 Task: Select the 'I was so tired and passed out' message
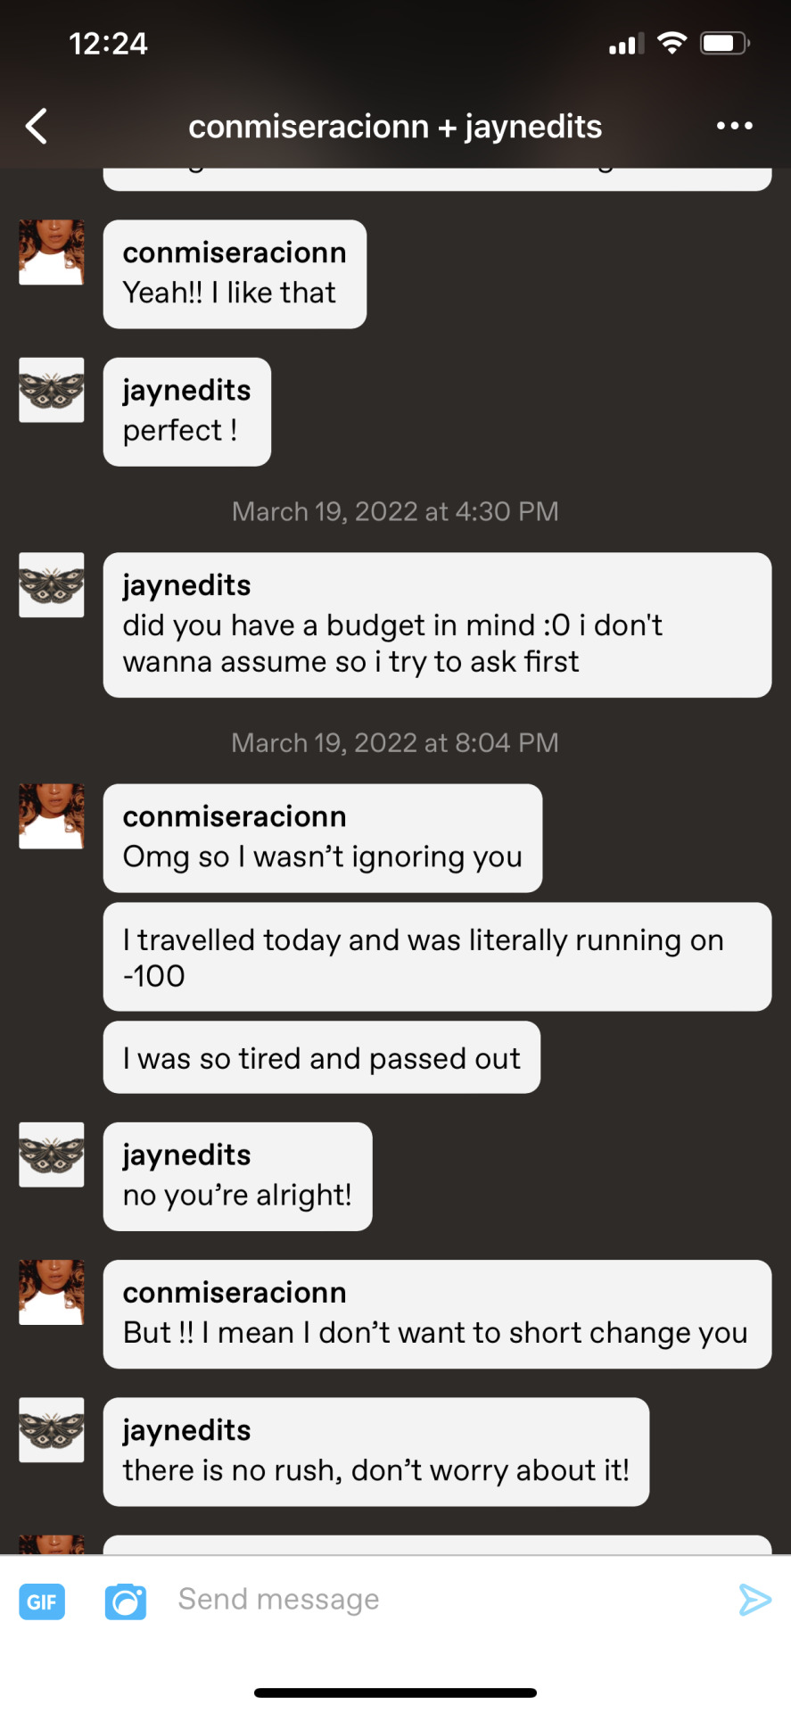pyautogui.click(x=322, y=1057)
